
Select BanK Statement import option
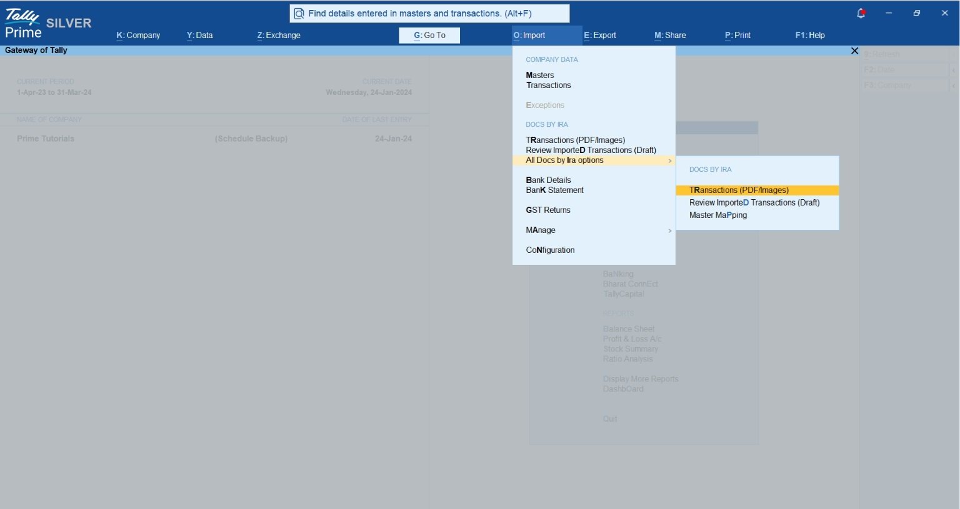coord(554,190)
